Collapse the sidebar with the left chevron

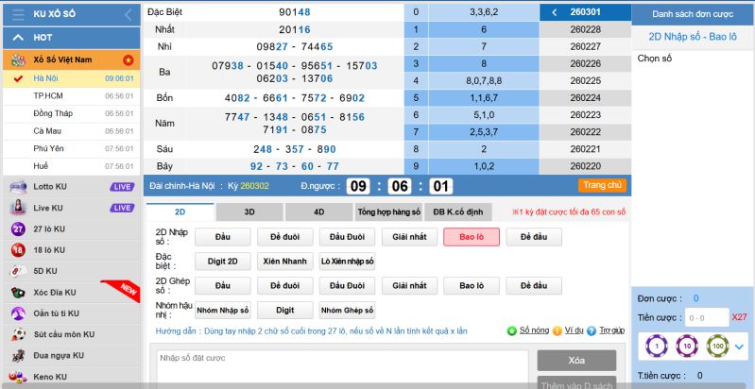coord(129,14)
